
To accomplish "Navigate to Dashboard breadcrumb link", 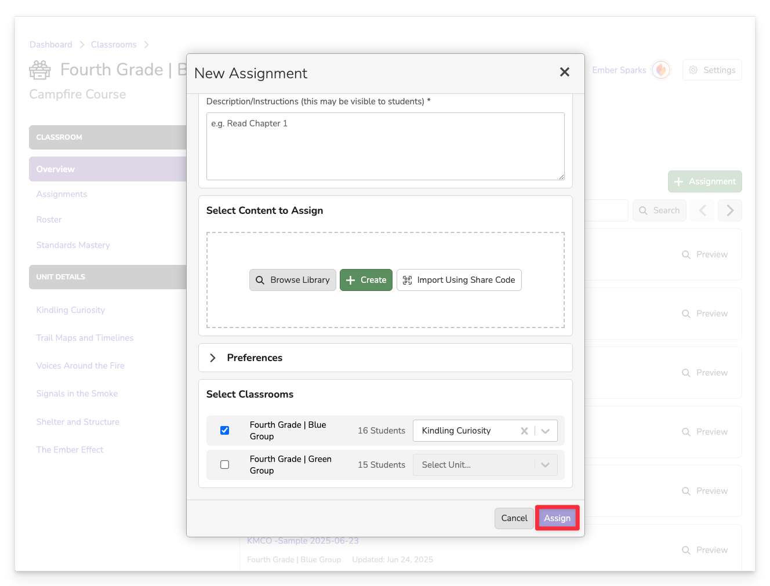I will coord(51,45).
